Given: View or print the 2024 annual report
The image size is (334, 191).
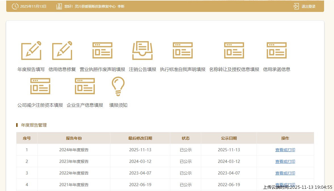Looking at the screenshot, I should (285, 150).
